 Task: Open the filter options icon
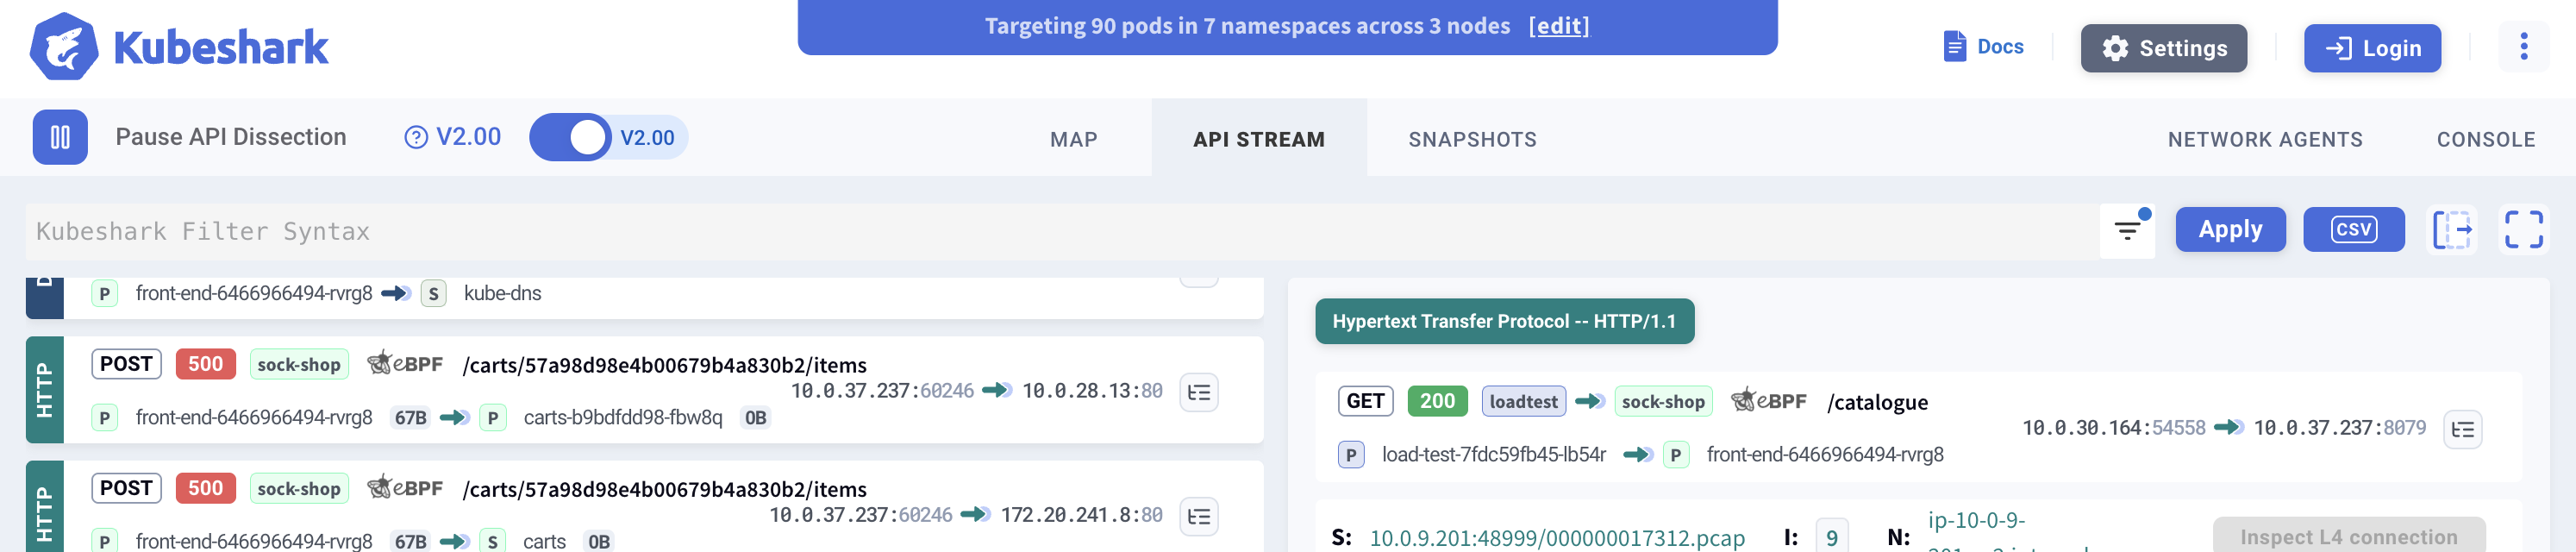point(2126,231)
